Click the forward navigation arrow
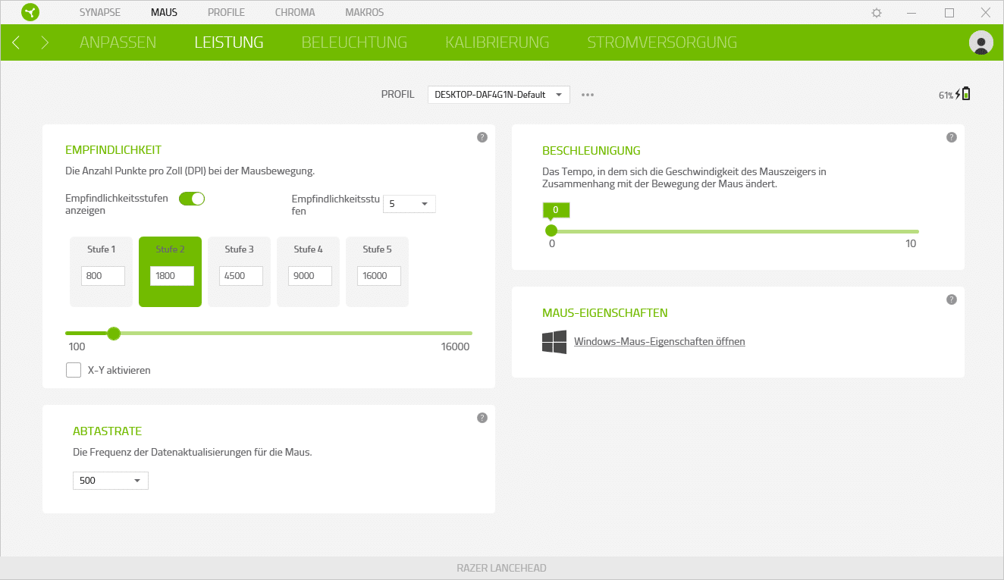Viewport: 1004px width, 580px height. pyautogui.click(x=45, y=42)
